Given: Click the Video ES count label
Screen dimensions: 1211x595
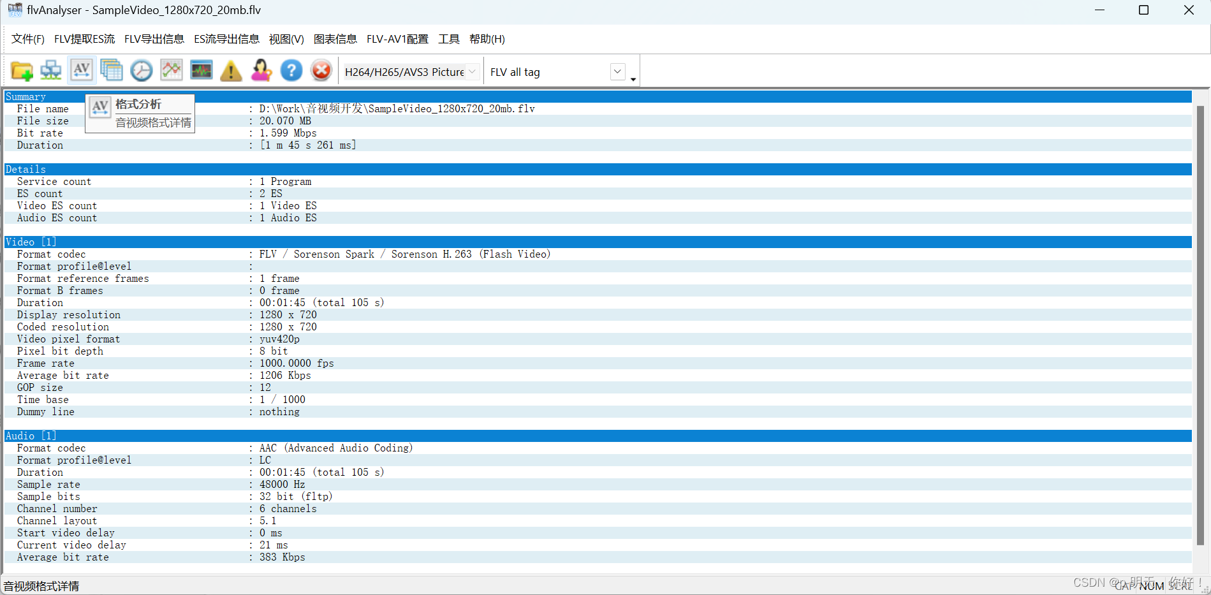Looking at the screenshot, I should (57, 205).
